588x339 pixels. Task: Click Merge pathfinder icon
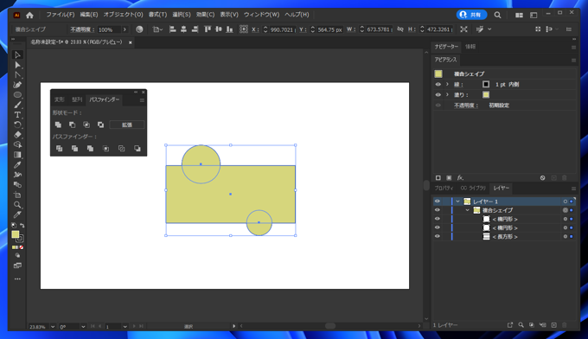pos(91,149)
